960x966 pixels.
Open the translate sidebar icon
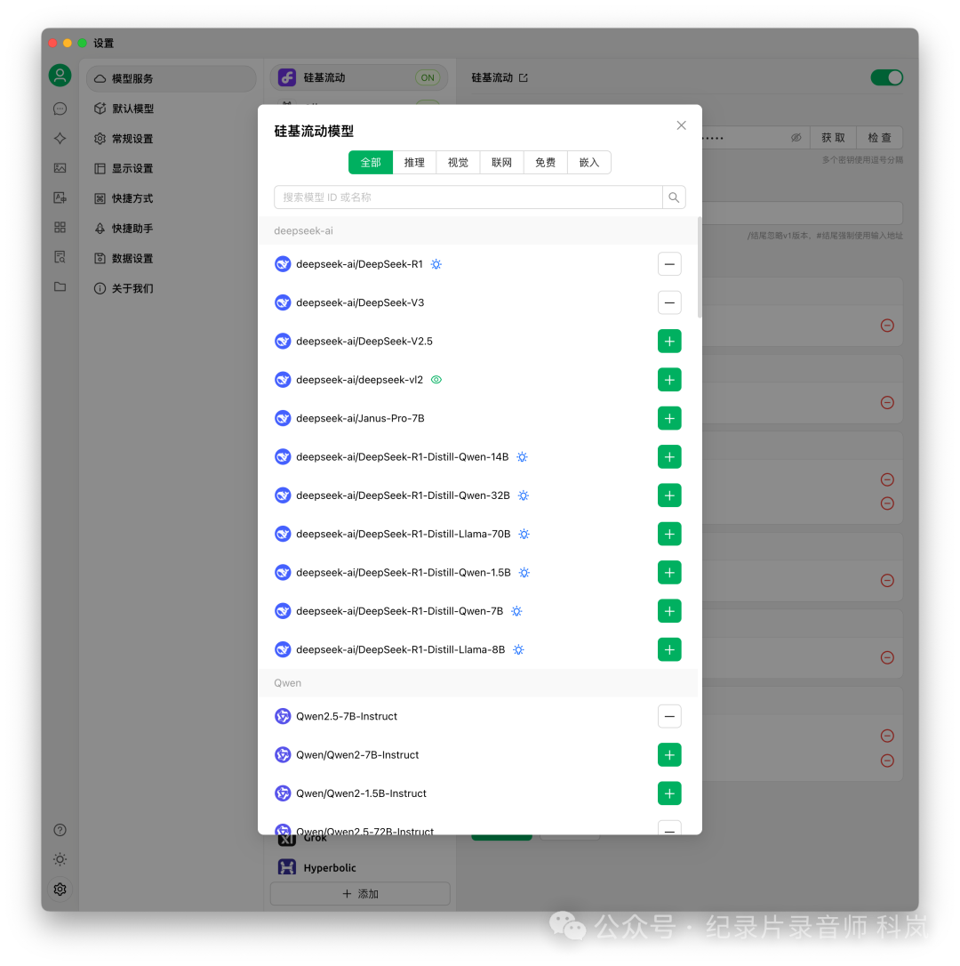(60, 197)
